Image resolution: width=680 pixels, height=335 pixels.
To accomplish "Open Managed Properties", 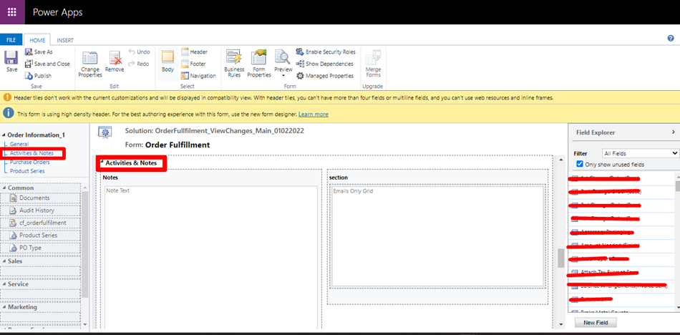I will 325,76.
